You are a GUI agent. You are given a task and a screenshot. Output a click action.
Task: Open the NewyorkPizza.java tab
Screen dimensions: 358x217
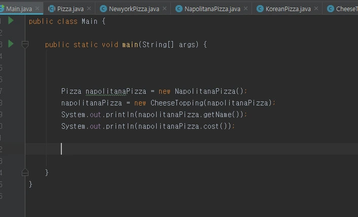[x=134, y=9]
